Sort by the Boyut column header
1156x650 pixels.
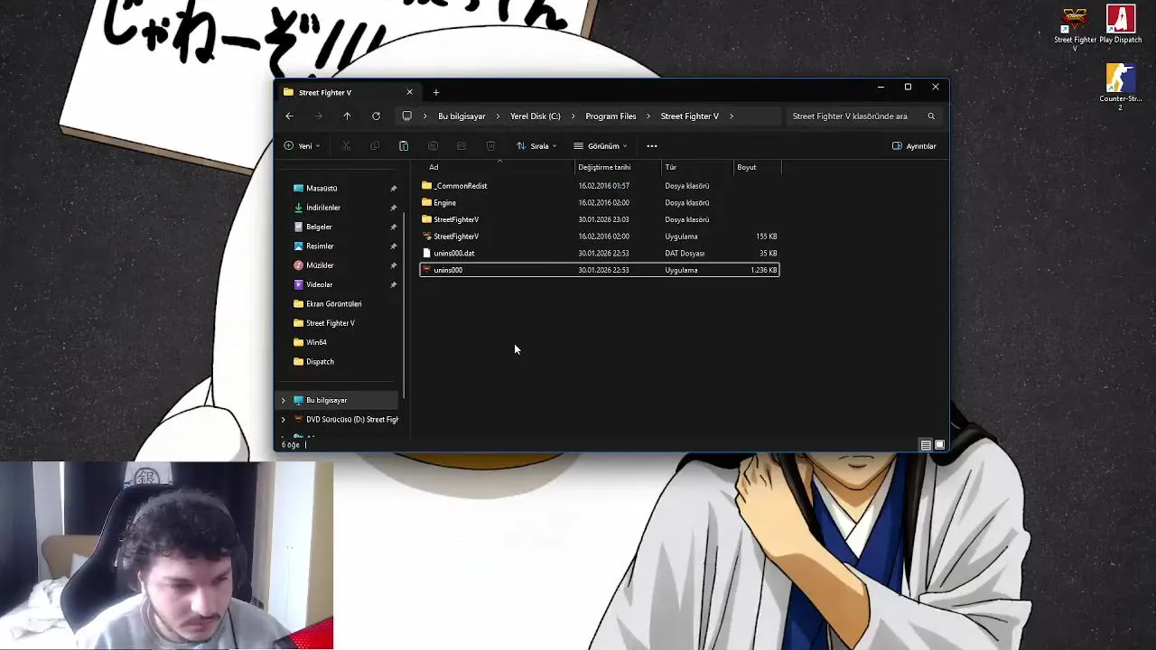(758, 167)
